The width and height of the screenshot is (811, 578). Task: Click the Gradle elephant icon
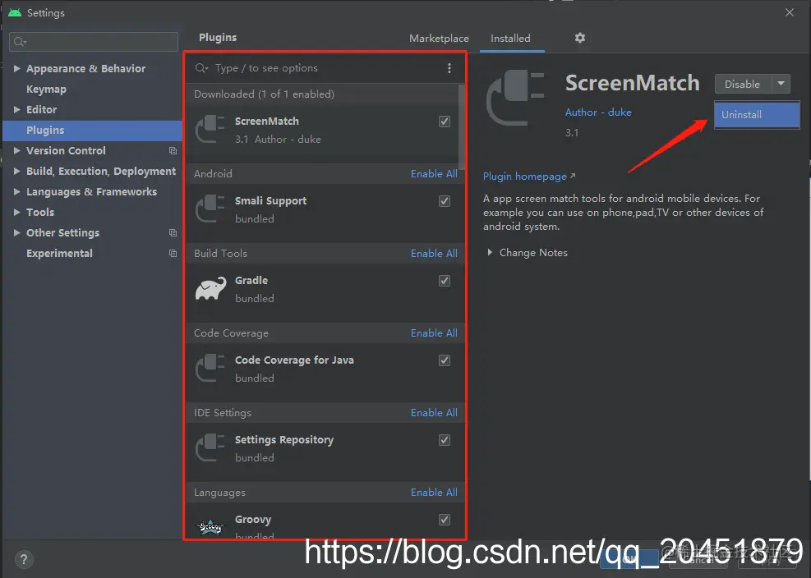click(210, 288)
